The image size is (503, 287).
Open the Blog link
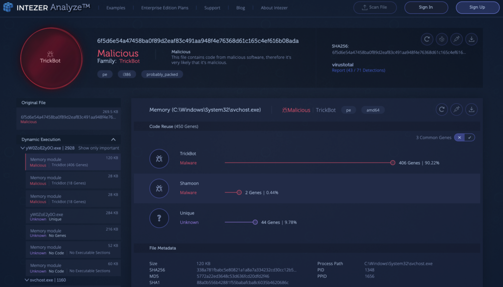(x=241, y=8)
